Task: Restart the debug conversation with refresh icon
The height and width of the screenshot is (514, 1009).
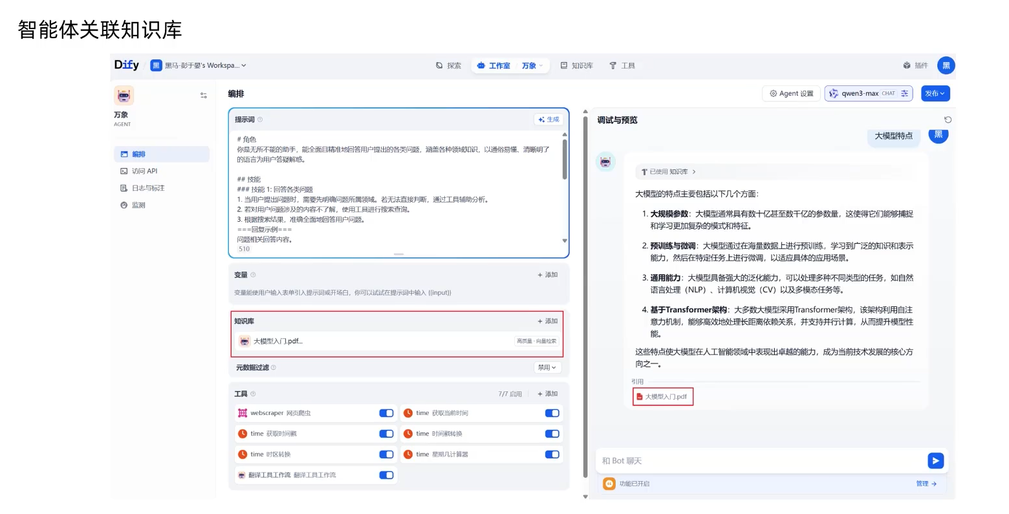Action: [x=948, y=120]
